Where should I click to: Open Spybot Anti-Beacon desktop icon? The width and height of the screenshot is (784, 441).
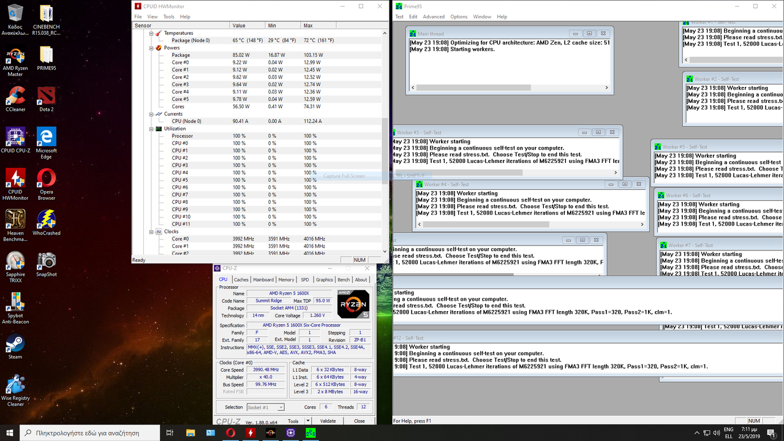15,308
